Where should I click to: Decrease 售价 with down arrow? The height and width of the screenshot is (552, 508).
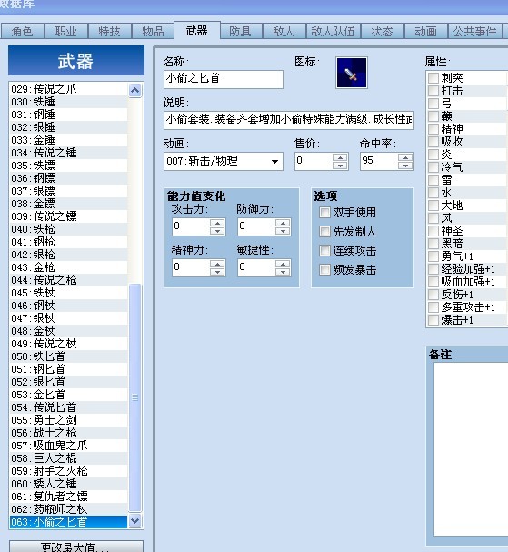tap(340, 166)
